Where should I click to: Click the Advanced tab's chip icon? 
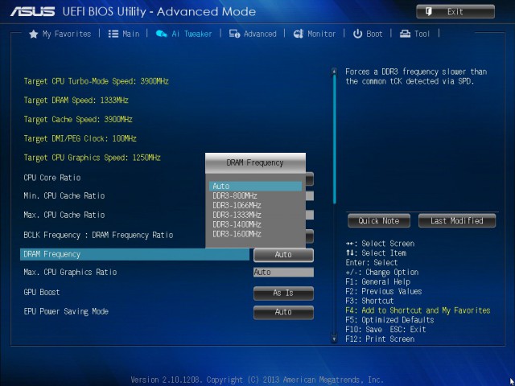click(x=234, y=34)
